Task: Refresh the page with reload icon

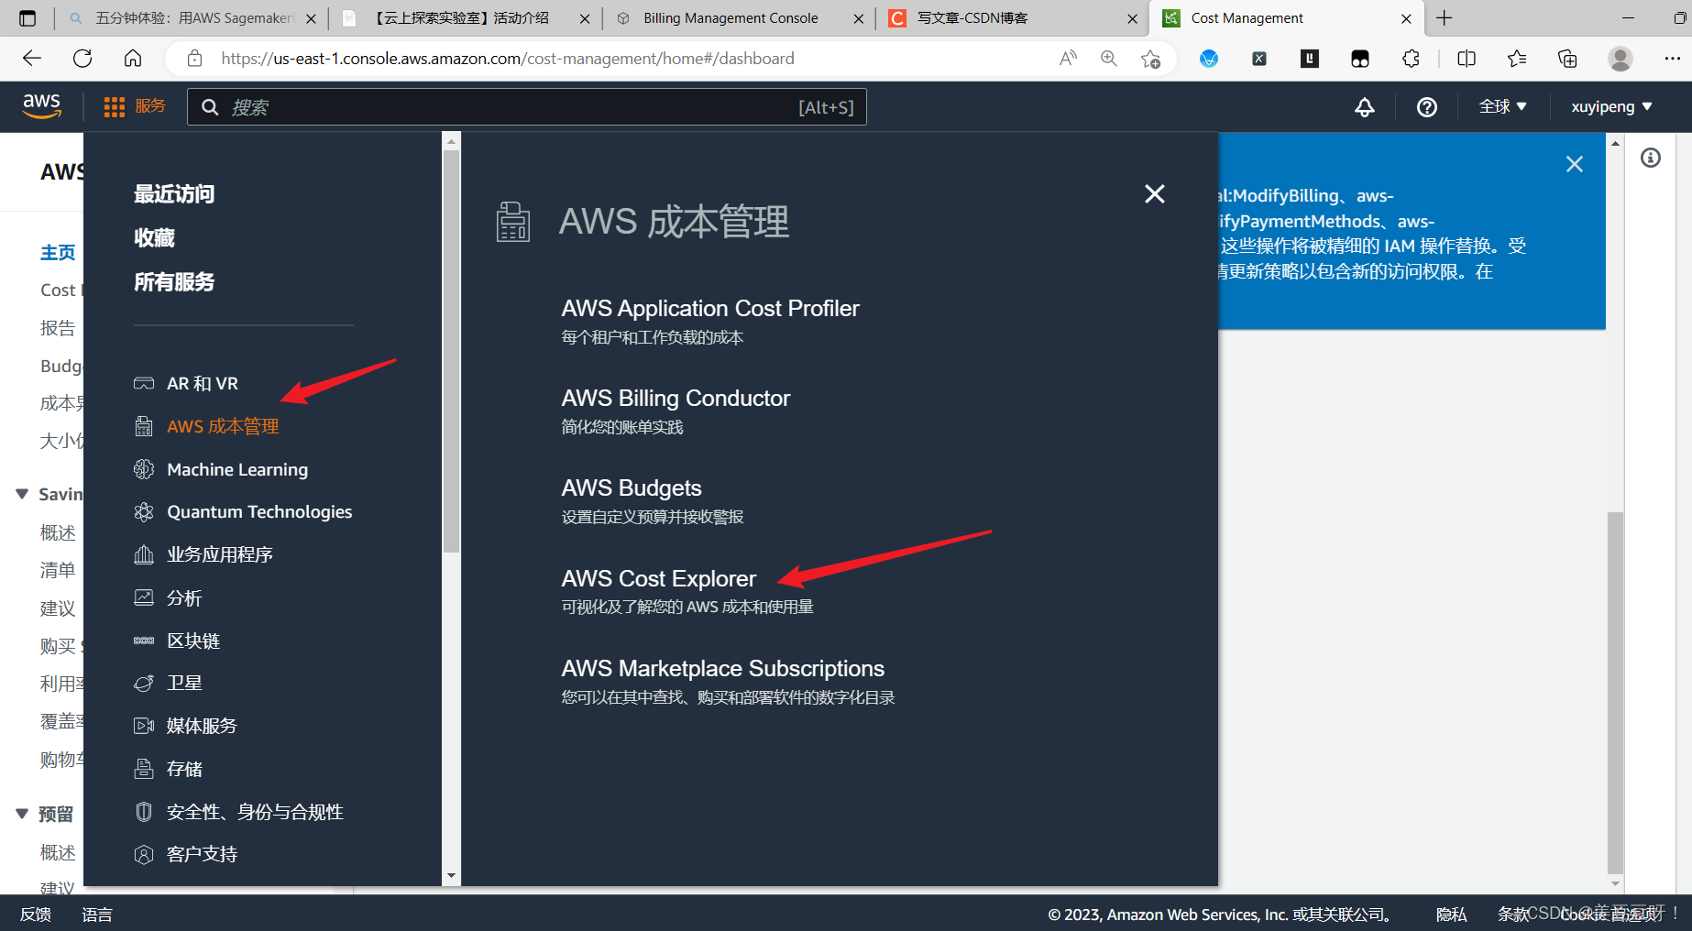Action: (82, 59)
